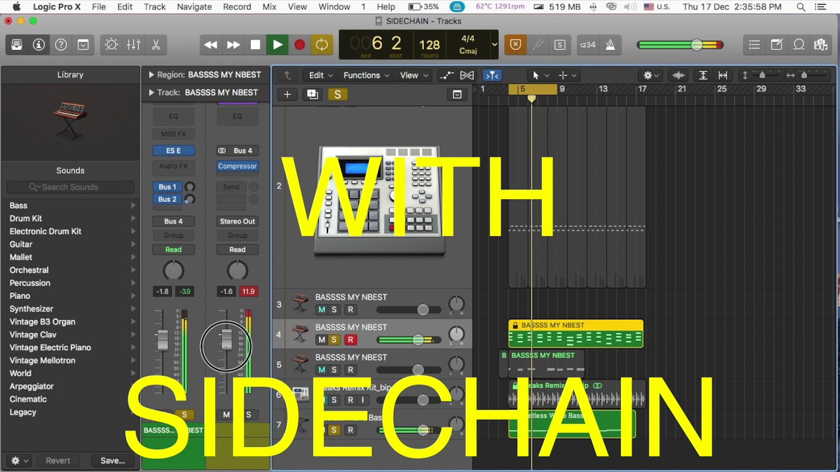Adjust the master volume slider
This screenshot has width=840, height=472.
pyautogui.click(x=696, y=45)
